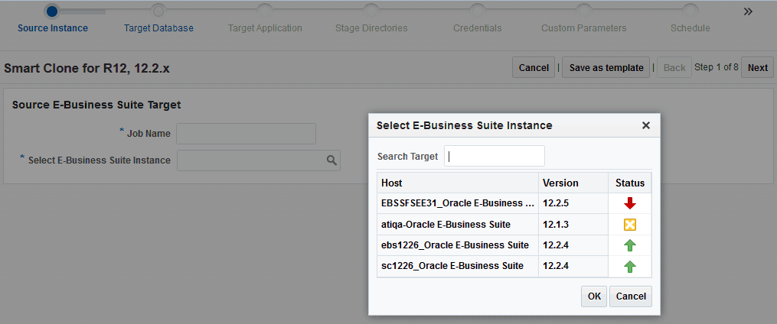777x324 pixels.
Task: Sort by the Host column header
Action: (x=458, y=183)
